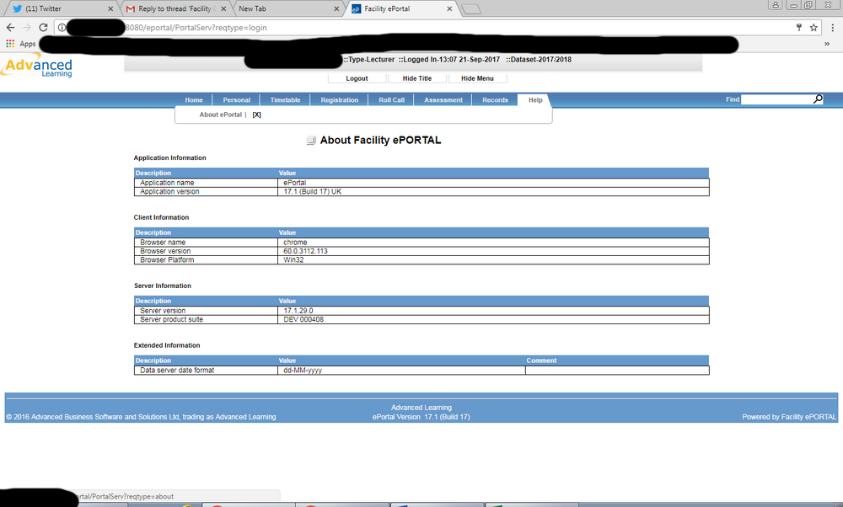The width and height of the screenshot is (843, 507).
Task: Click the 'Comment' column header
Action: [x=541, y=361]
